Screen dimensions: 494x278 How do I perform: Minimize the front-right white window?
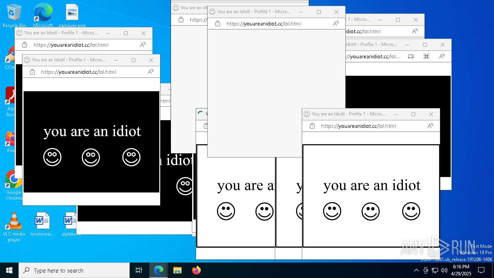point(396,114)
